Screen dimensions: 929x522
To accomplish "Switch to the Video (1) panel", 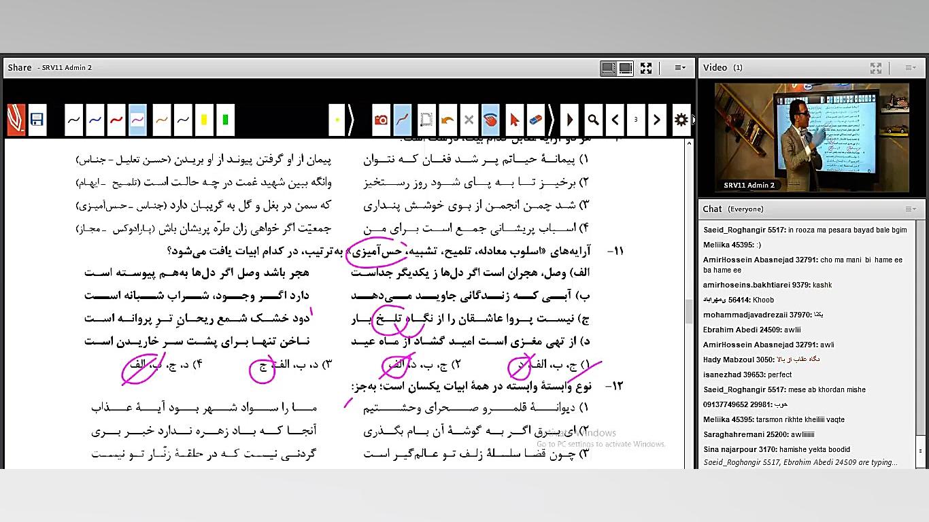I will 723,67.
